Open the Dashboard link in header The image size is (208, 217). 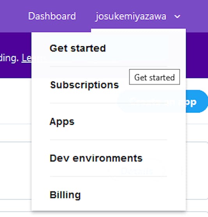tap(52, 16)
